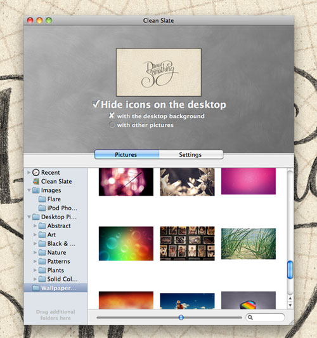Switch to the Pictures tab

127,154
